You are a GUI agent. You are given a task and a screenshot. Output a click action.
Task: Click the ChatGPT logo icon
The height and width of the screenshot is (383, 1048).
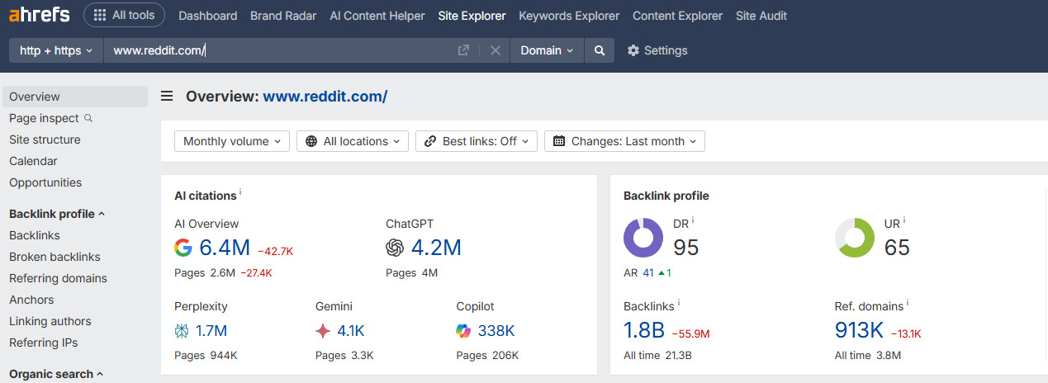395,248
